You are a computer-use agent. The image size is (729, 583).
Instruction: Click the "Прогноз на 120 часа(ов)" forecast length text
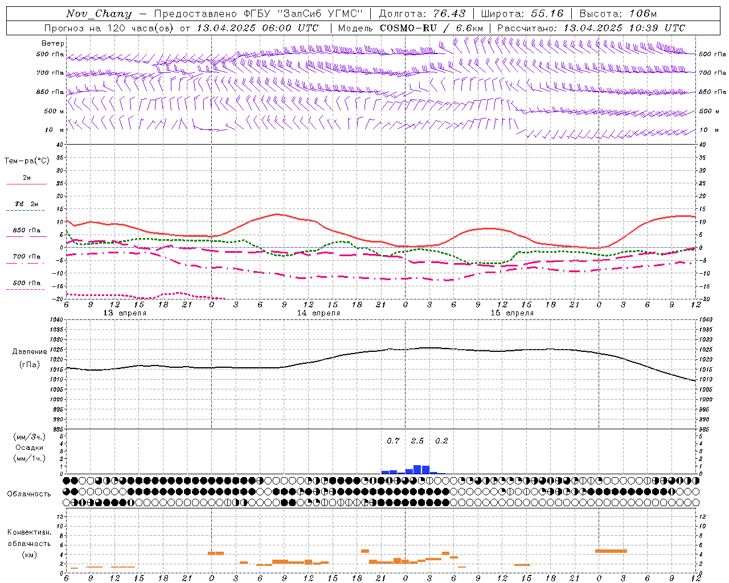coord(109,28)
